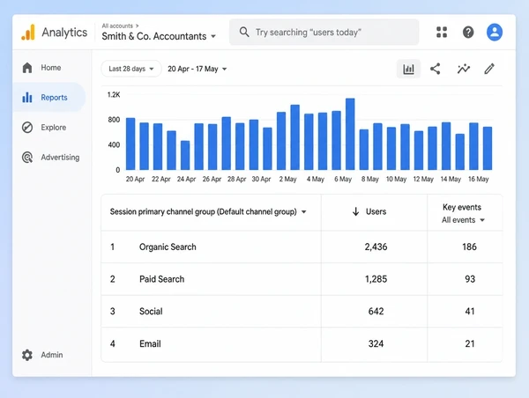The width and height of the screenshot is (529, 398).
Task: Select Email channel row
Action: pos(302,344)
